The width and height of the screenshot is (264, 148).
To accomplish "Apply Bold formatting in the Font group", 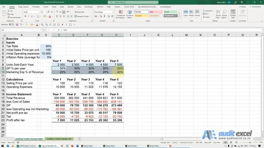I will coord(25,16).
